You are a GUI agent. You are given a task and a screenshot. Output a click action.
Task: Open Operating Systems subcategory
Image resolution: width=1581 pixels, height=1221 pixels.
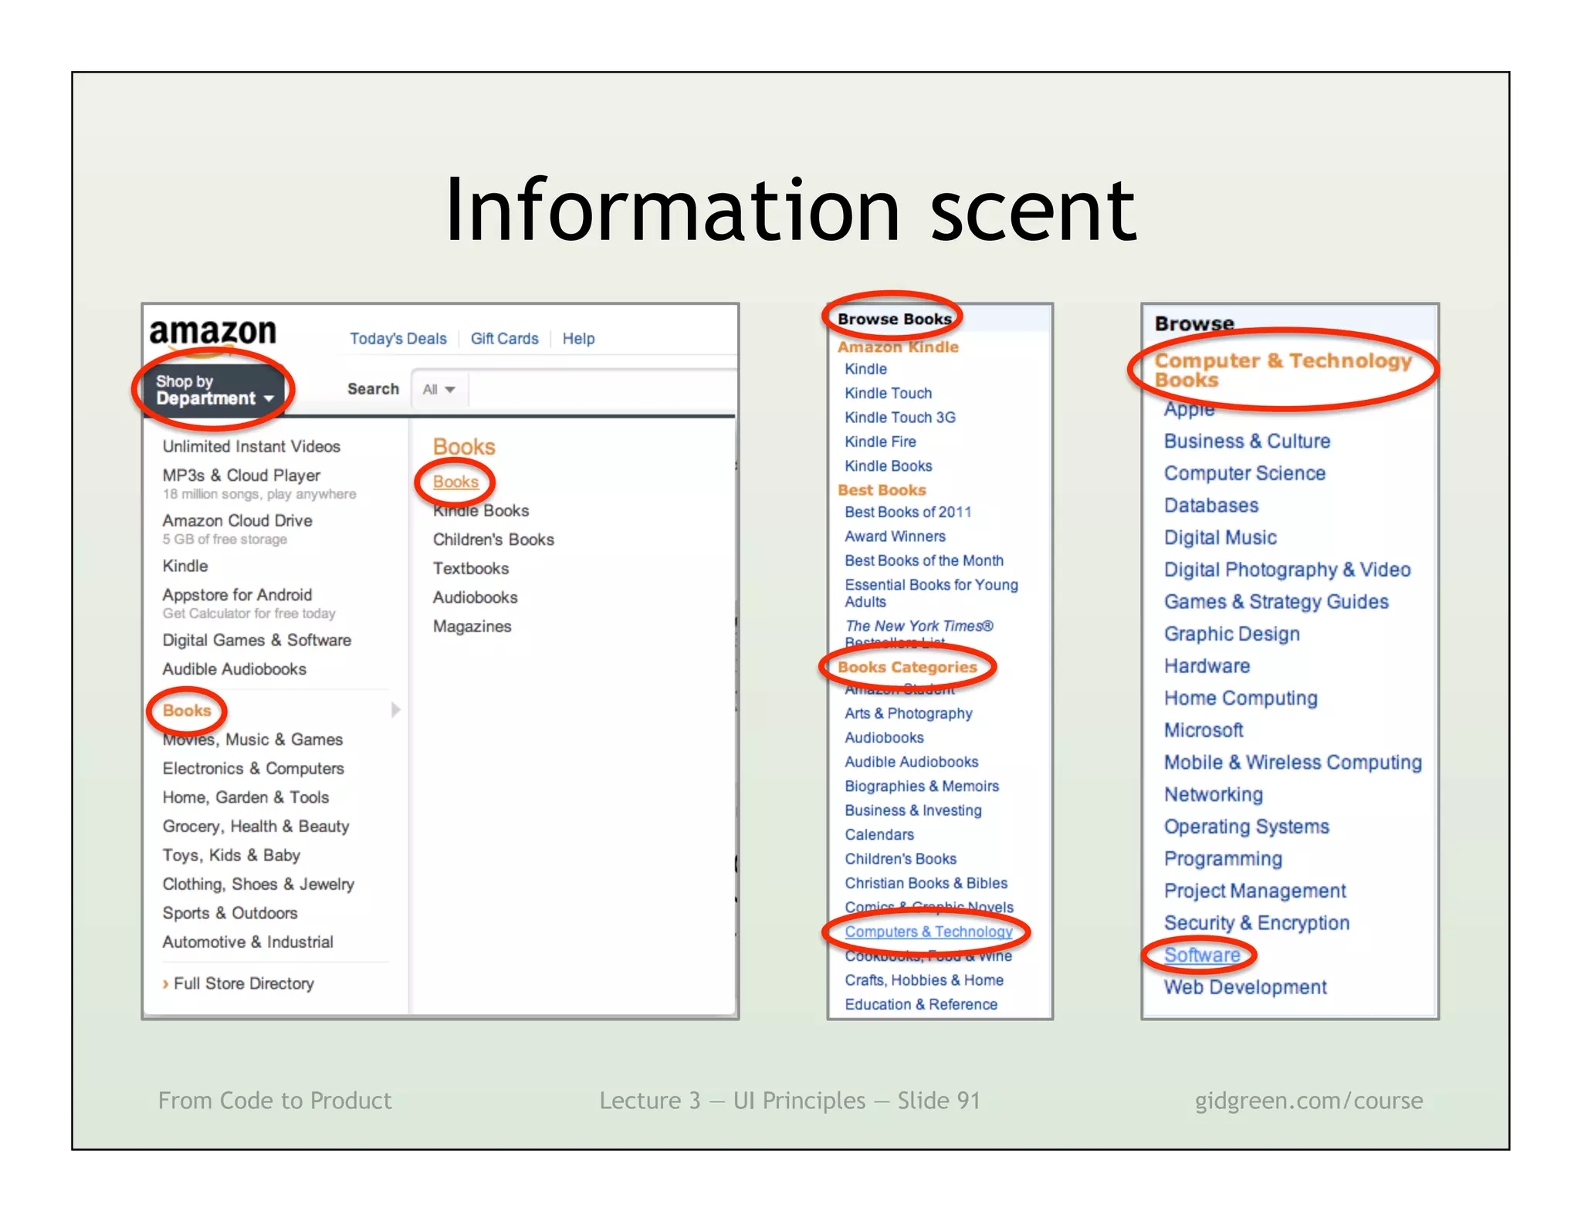click(1247, 827)
